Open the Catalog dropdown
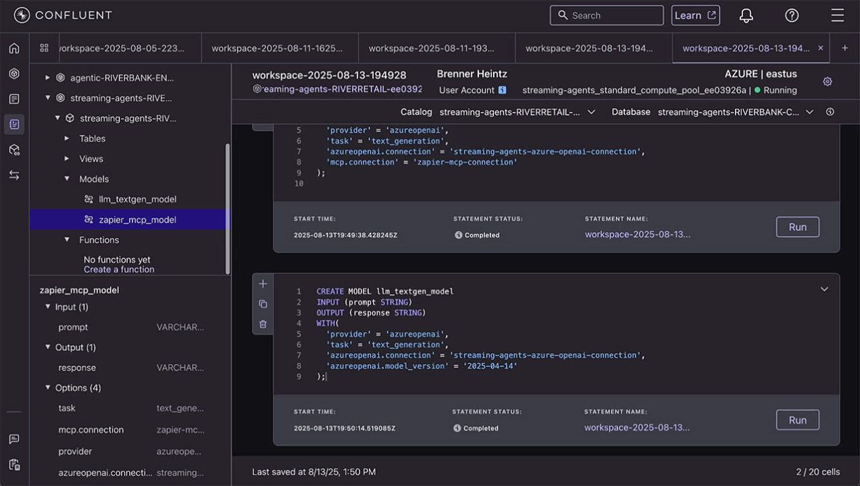This screenshot has width=860, height=486. pyautogui.click(x=591, y=112)
